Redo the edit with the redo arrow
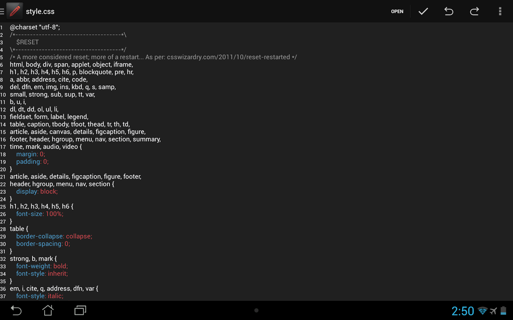 point(475,11)
